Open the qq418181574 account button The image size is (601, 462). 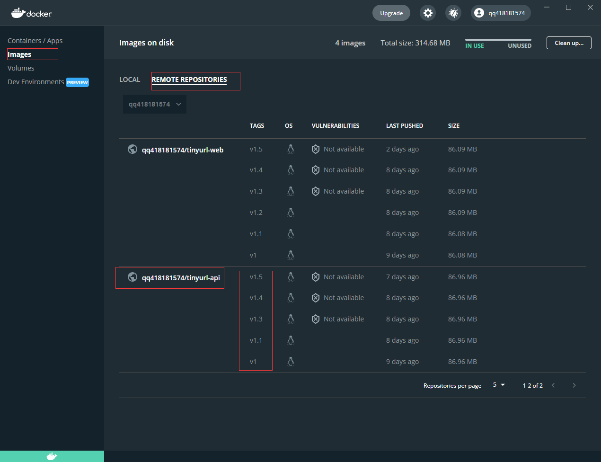point(501,13)
